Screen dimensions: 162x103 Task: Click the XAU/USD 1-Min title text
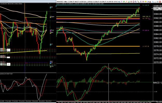pyautogui.click(x=62, y=2)
